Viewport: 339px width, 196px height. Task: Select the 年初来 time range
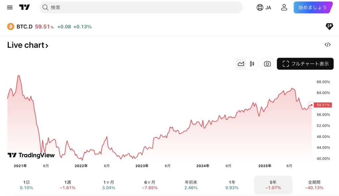pyautogui.click(x=191, y=185)
